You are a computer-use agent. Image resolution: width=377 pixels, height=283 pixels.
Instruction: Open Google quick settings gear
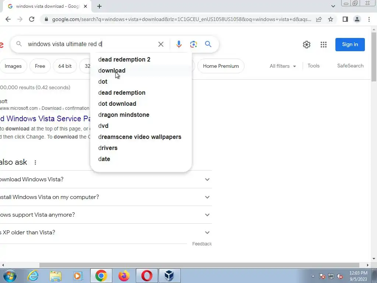[x=307, y=45]
